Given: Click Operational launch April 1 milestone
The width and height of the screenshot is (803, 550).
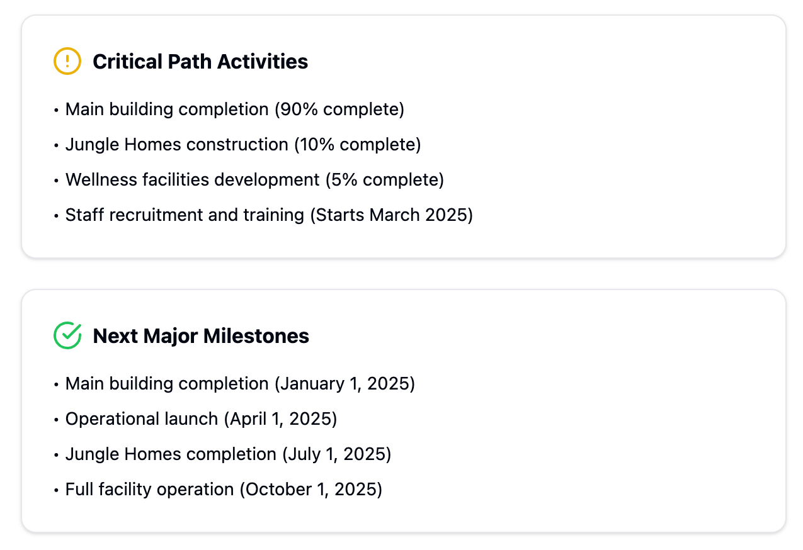Looking at the screenshot, I should (202, 419).
